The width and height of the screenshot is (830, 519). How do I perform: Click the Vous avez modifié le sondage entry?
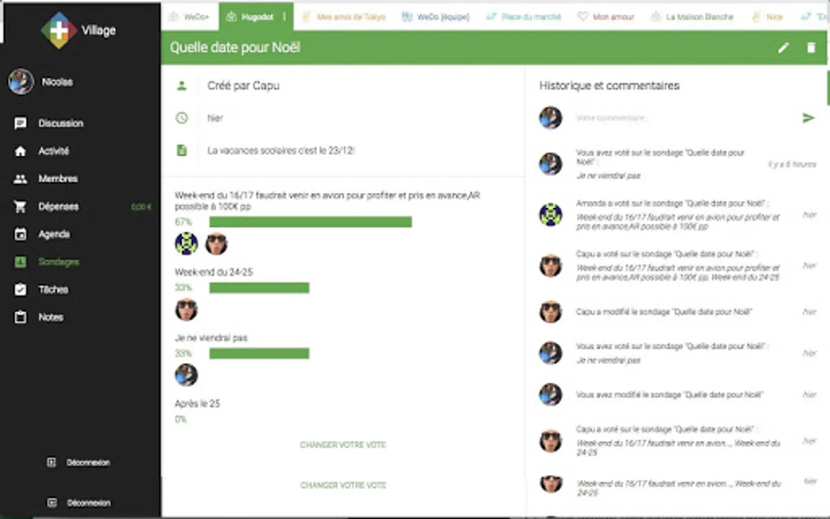click(669, 395)
